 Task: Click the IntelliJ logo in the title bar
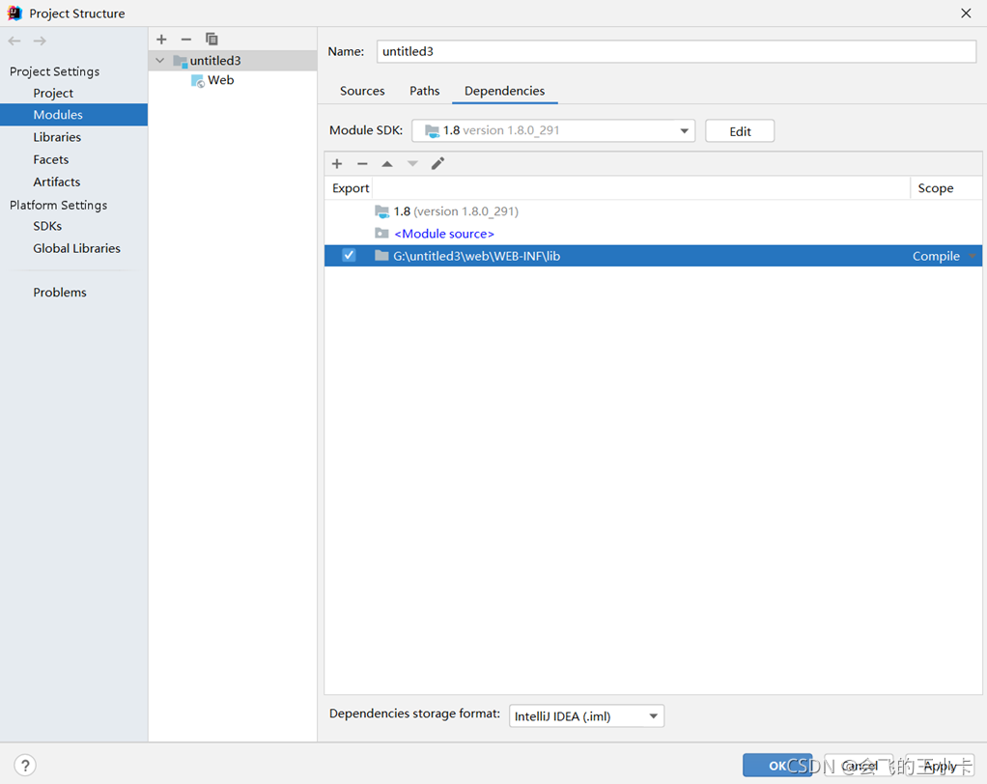(x=14, y=14)
